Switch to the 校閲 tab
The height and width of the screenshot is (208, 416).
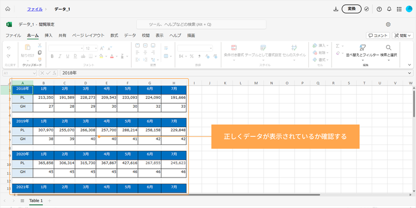point(146,35)
